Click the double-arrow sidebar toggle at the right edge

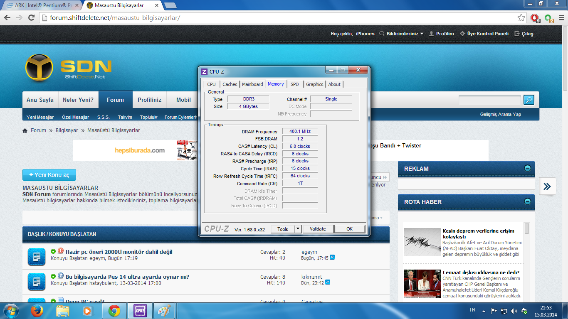click(547, 186)
